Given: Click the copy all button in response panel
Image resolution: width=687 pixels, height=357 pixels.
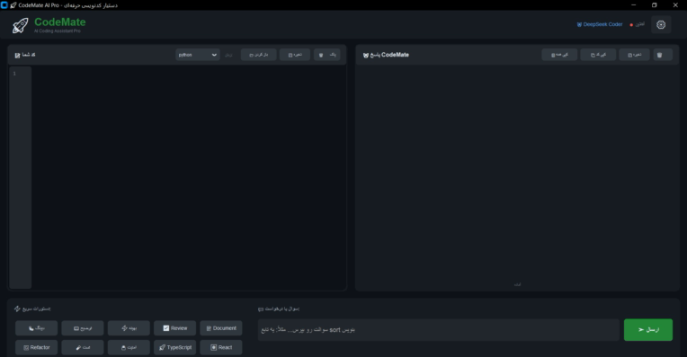Looking at the screenshot, I should pos(559,55).
